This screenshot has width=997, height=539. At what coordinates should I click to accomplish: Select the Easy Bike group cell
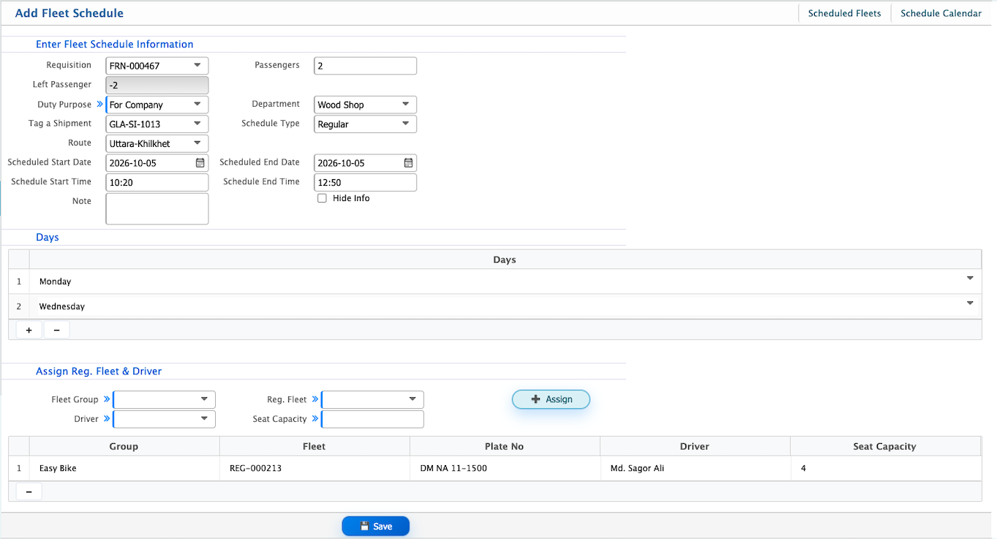pyautogui.click(x=124, y=468)
